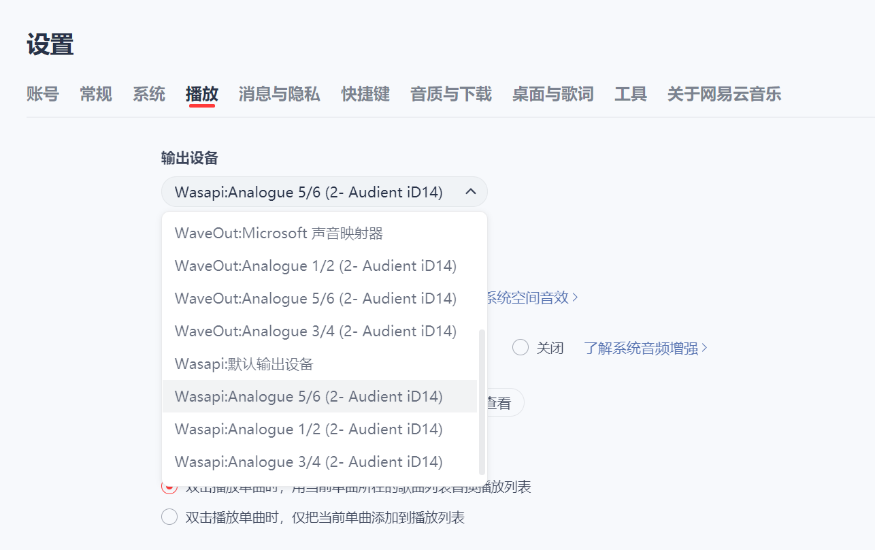
Task: Collapse the 输出设备 dropdown chevron
Action: click(x=469, y=192)
